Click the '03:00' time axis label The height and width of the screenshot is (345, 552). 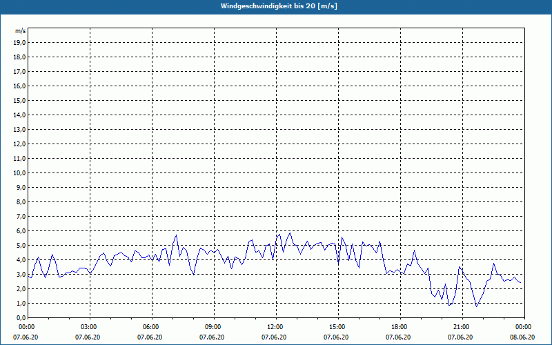coord(90,327)
